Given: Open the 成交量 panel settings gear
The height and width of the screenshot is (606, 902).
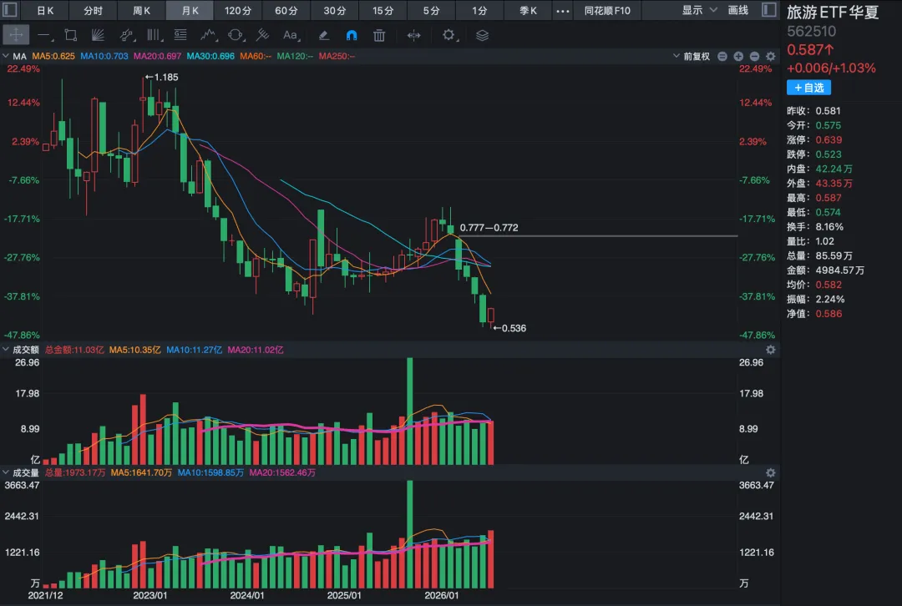Looking at the screenshot, I should [770, 472].
